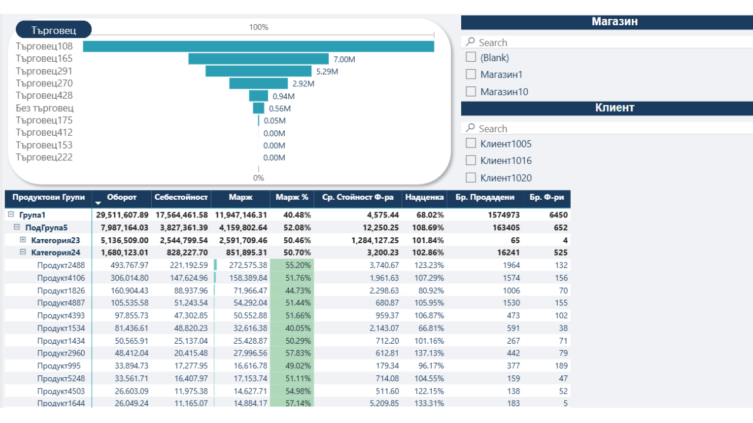Select the Търговец108 funnel bar

[x=258, y=46]
